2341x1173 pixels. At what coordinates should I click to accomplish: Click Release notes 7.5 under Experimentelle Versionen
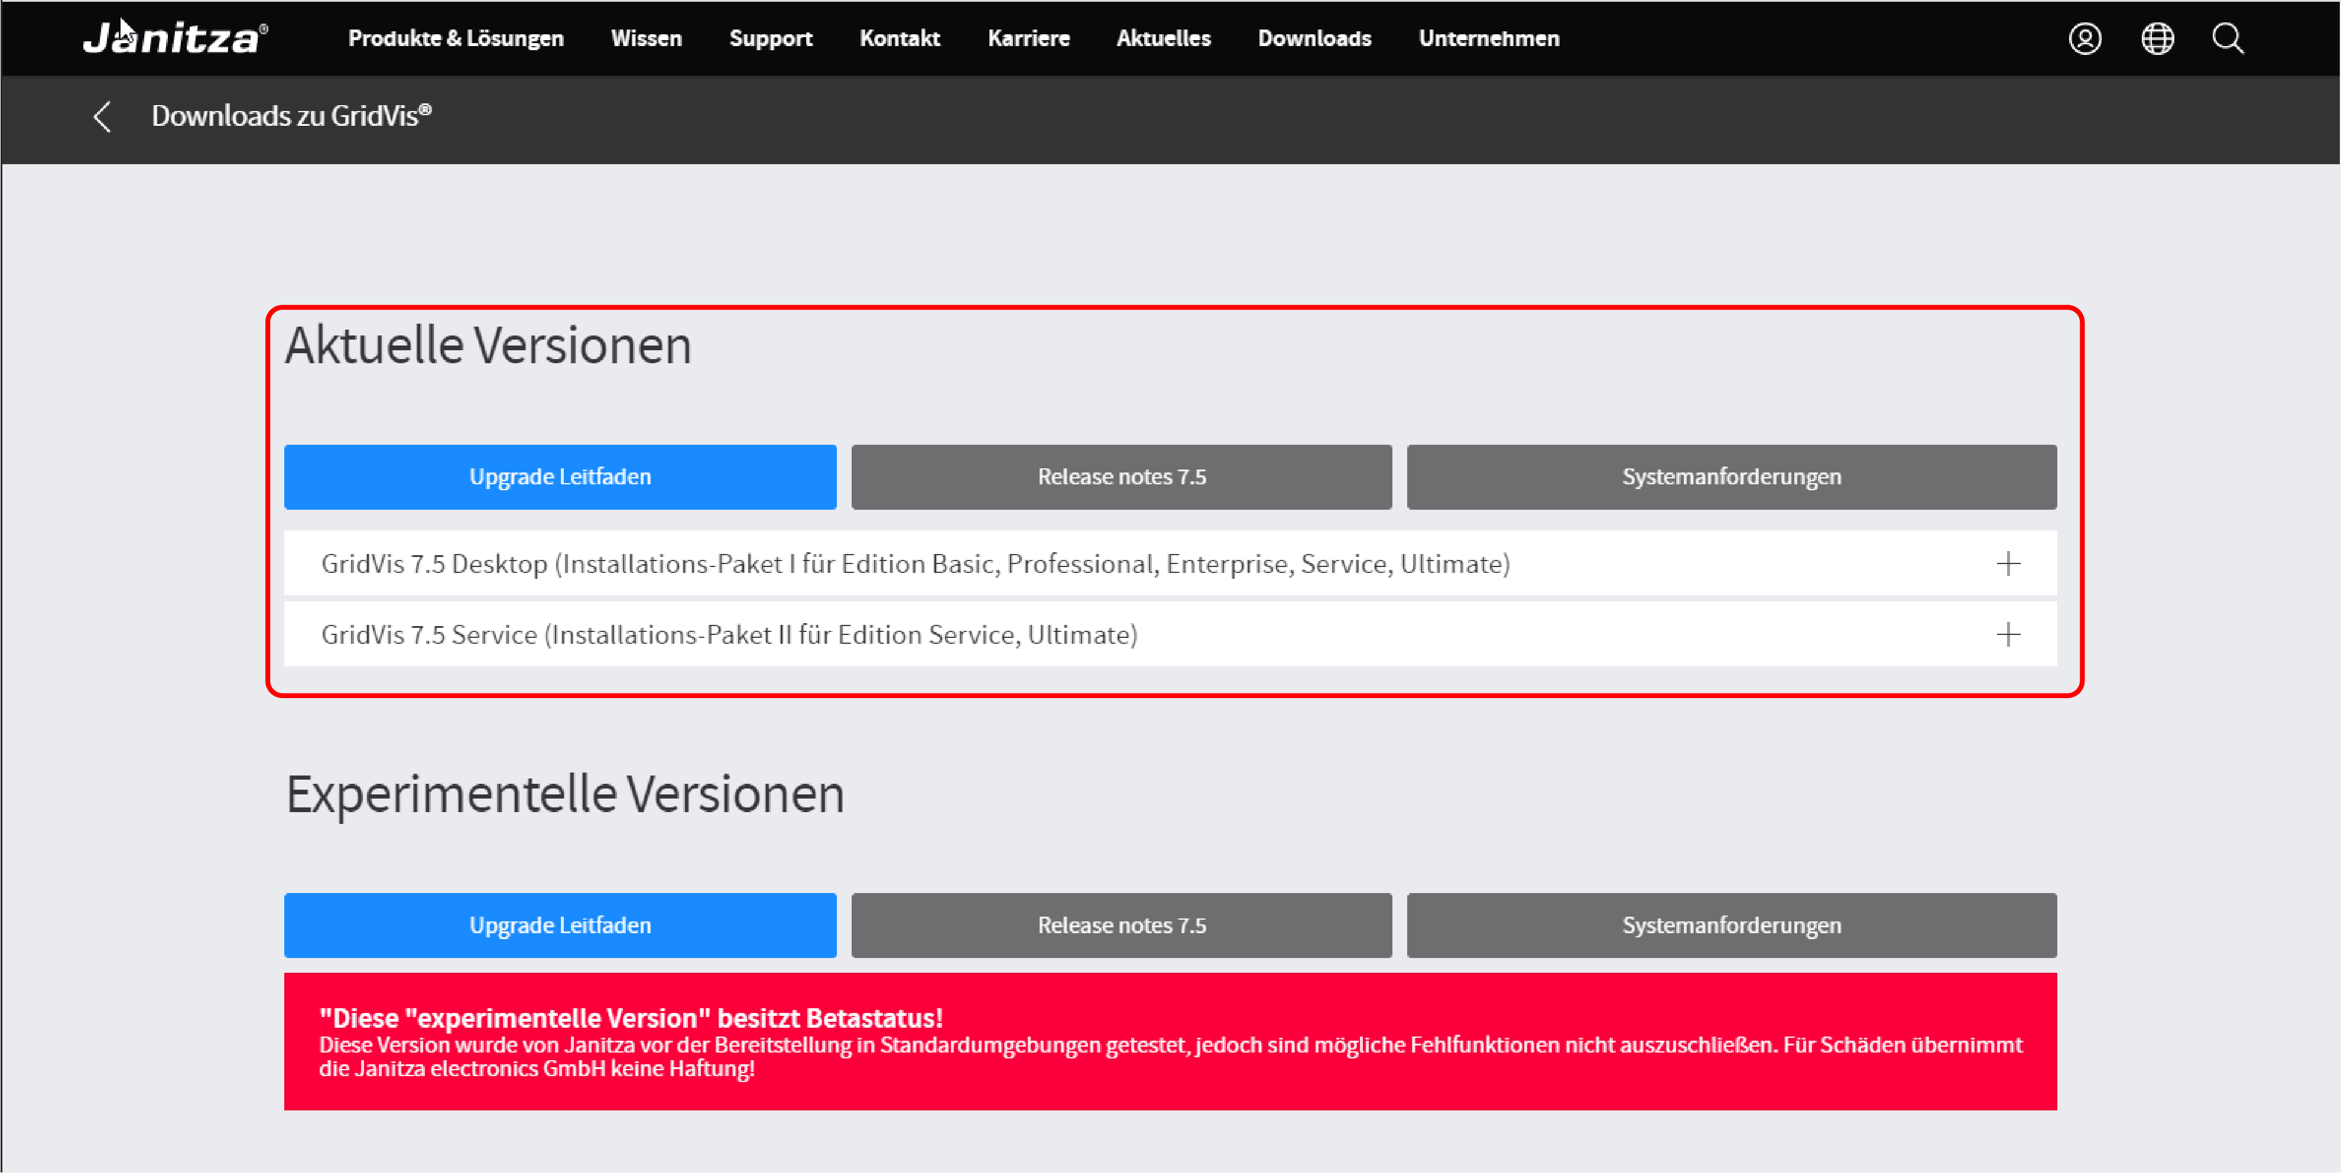click(1121, 925)
